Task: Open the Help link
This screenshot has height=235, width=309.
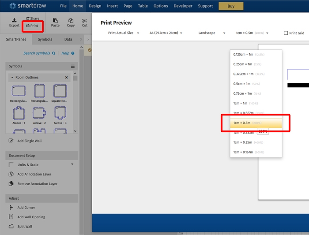Action: tap(68, 53)
